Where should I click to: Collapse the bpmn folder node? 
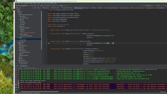tap(18, 44)
